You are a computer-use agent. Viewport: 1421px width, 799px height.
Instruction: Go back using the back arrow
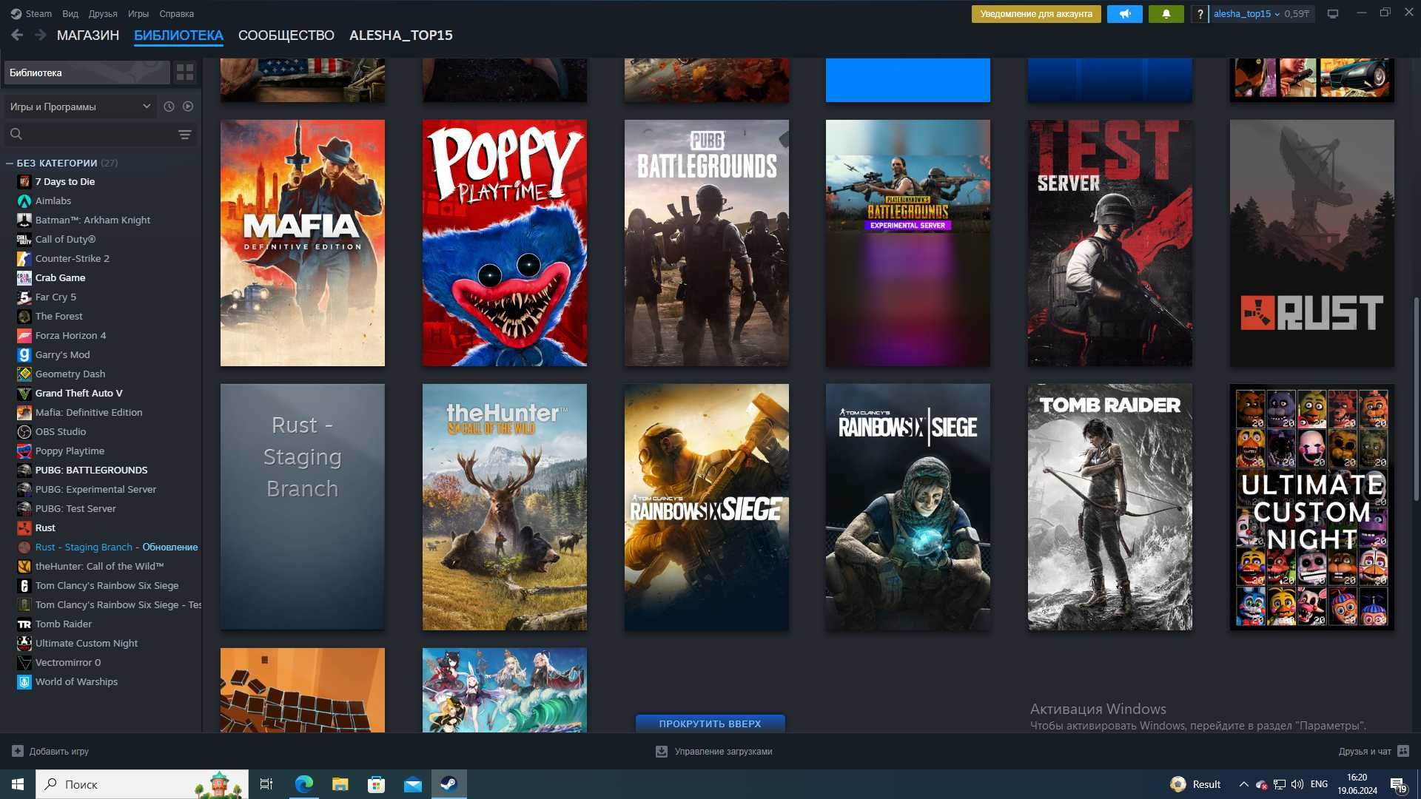tap(17, 35)
